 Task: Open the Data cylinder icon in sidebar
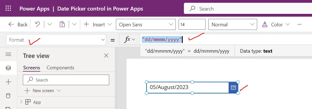pos(8,96)
